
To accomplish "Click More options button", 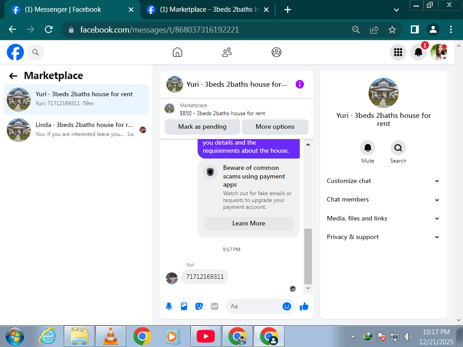I will 275,127.
